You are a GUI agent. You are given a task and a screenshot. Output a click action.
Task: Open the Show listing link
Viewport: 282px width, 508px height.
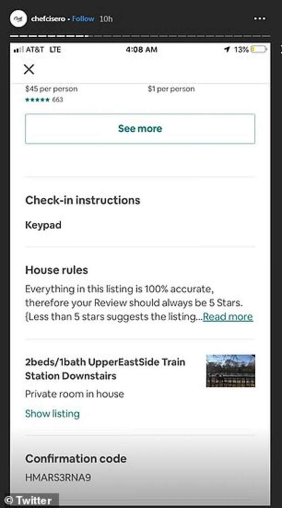pyautogui.click(x=52, y=413)
